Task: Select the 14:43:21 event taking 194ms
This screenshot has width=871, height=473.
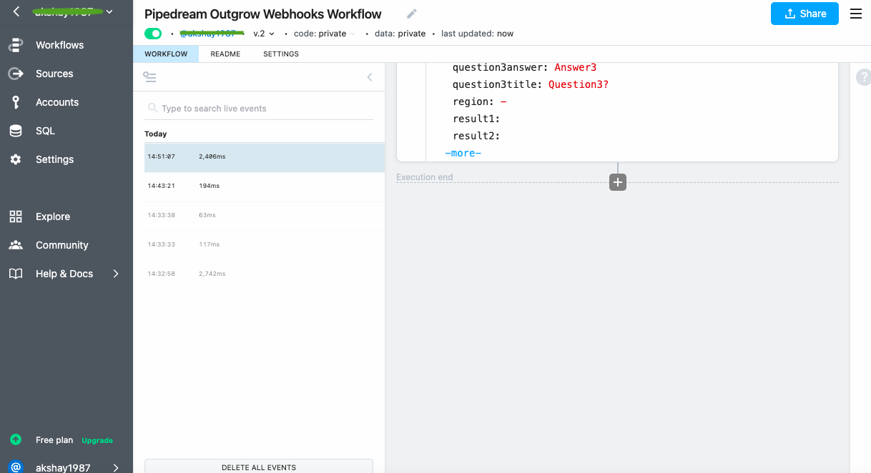Action: click(265, 186)
